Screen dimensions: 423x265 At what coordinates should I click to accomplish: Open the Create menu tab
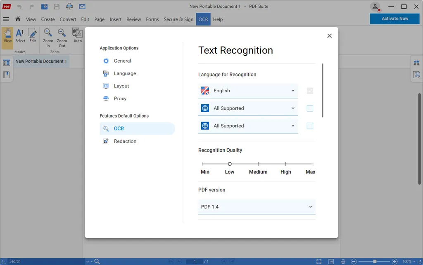pos(48,19)
